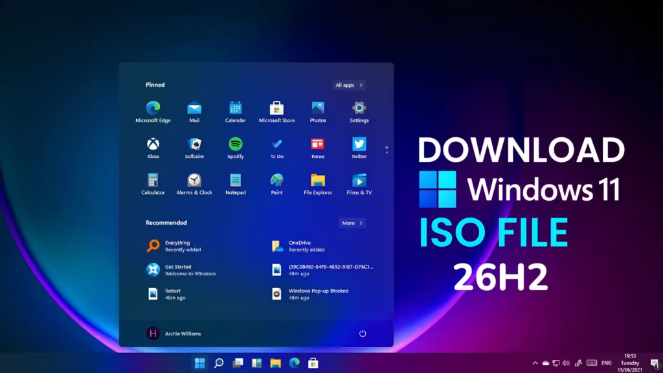This screenshot has width=663, height=373.
Task: Open Search from the taskbar
Action: [x=219, y=363]
